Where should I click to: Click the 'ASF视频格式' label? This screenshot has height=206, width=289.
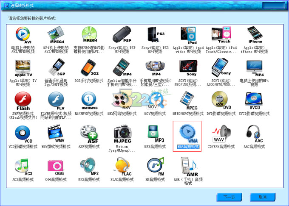click(89, 147)
